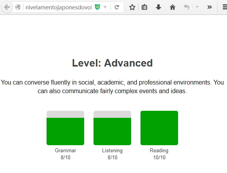Click the globe site identity icon

coord(18,7)
